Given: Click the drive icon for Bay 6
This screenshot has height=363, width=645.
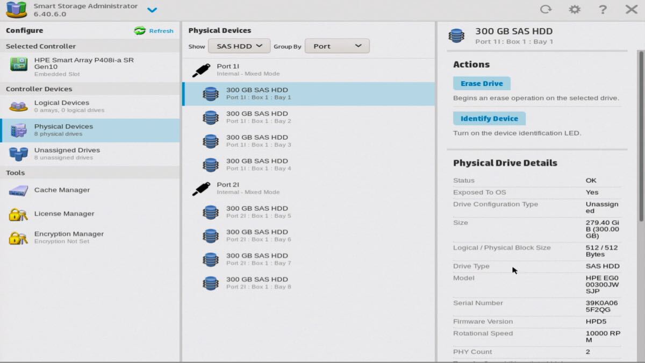Looking at the screenshot, I should [211, 236].
